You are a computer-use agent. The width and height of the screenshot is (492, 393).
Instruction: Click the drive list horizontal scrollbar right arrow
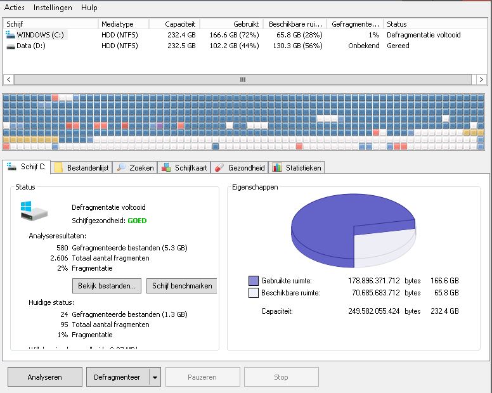[482, 80]
